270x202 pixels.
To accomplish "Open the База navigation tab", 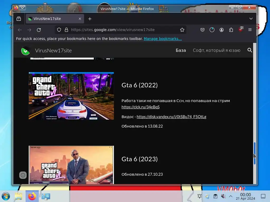I will pyautogui.click(x=181, y=50).
